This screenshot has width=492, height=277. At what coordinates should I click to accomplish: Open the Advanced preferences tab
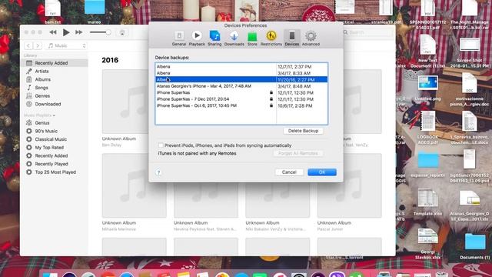point(311,38)
